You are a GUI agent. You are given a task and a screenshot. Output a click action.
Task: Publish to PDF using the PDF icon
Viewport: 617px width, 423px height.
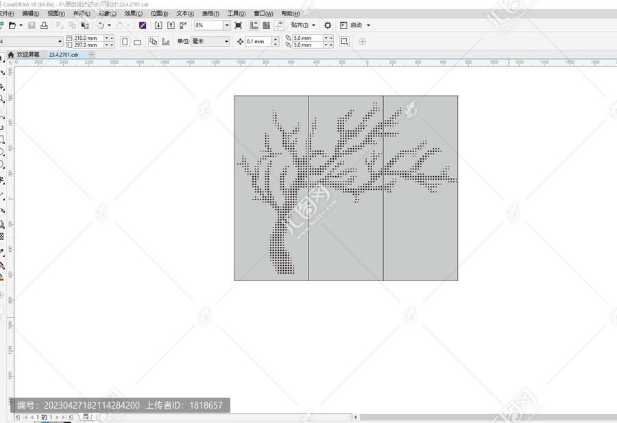tap(183, 25)
